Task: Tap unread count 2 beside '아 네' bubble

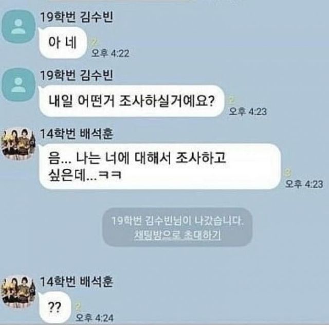Action: click(95, 43)
